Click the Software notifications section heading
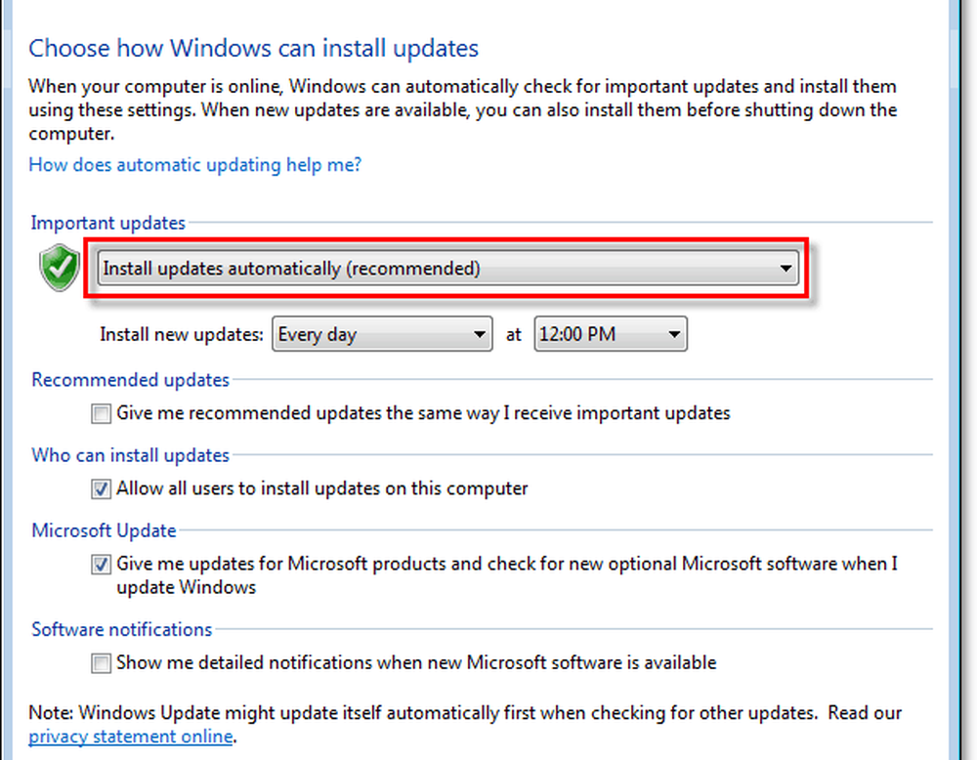The width and height of the screenshot is (977, 760). point(121,629)
